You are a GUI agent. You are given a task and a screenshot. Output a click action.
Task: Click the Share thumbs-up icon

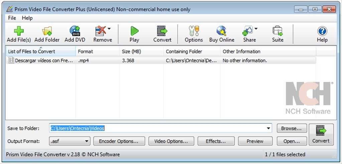pos(248,31)
